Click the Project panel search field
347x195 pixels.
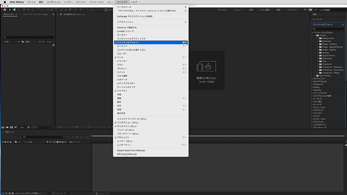coord(28,37)
